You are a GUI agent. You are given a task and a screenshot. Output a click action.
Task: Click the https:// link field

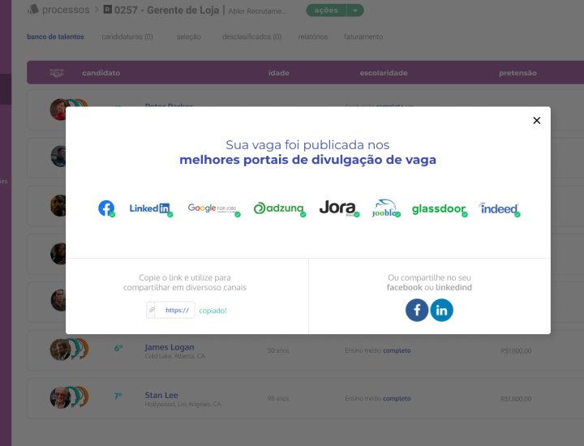[x=170, y=310]
